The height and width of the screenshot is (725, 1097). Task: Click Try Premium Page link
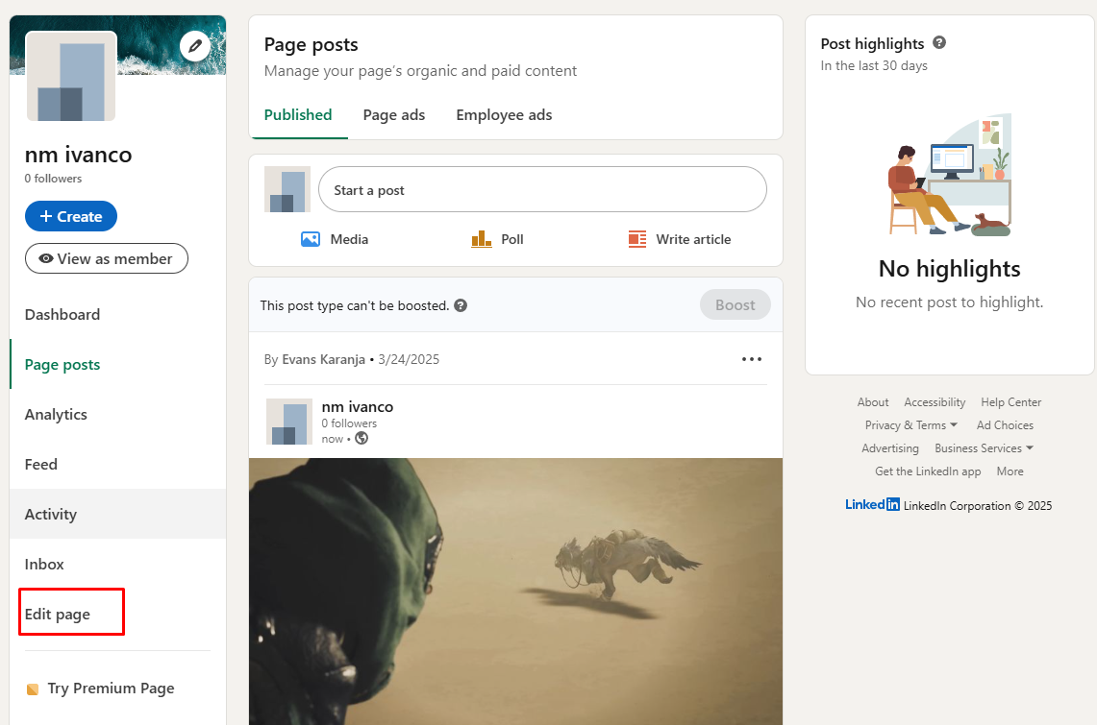pyautogui.click(x=111, y=688)
